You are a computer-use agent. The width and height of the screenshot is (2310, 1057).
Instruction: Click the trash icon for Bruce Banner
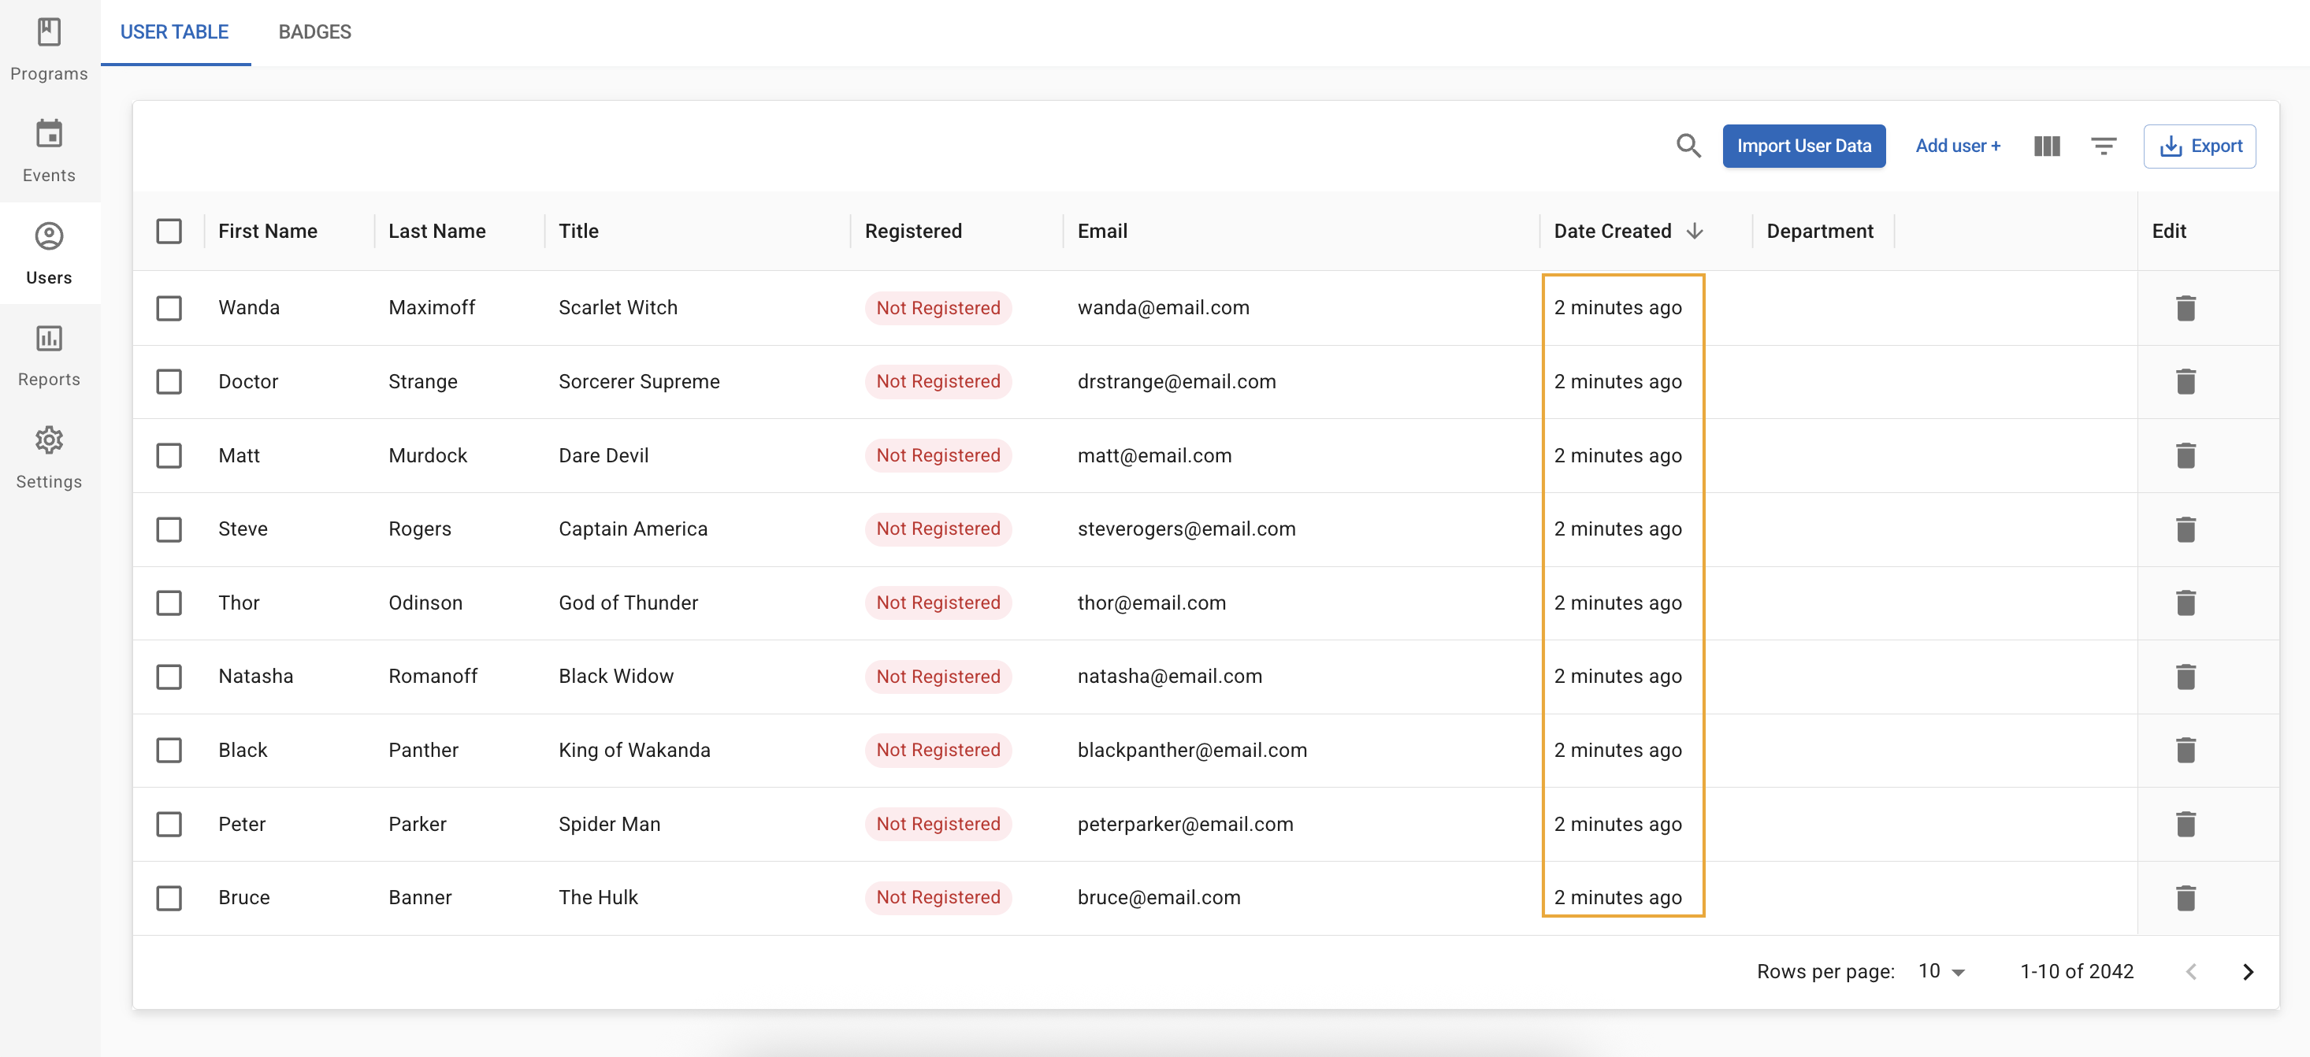click(2186, 897)
